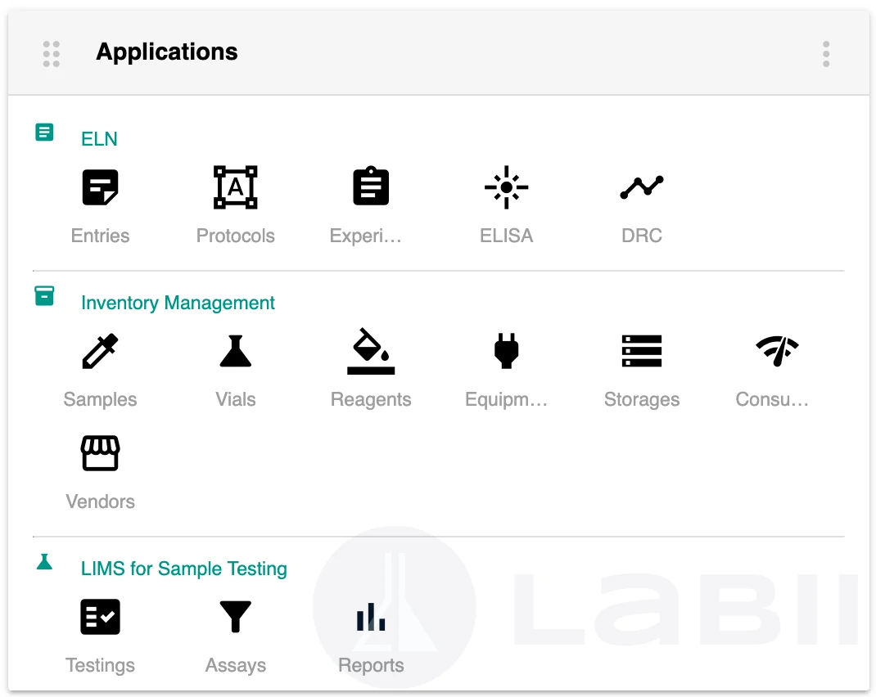Launch the Equipment plug icon
876x697 pixels.
[506, 351]
